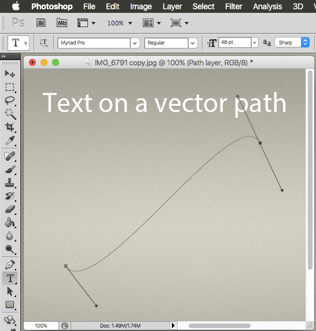Select the Rectangular Marquee tool
The height and width of the screenshot is (331, 316).
tap(10, 87)
